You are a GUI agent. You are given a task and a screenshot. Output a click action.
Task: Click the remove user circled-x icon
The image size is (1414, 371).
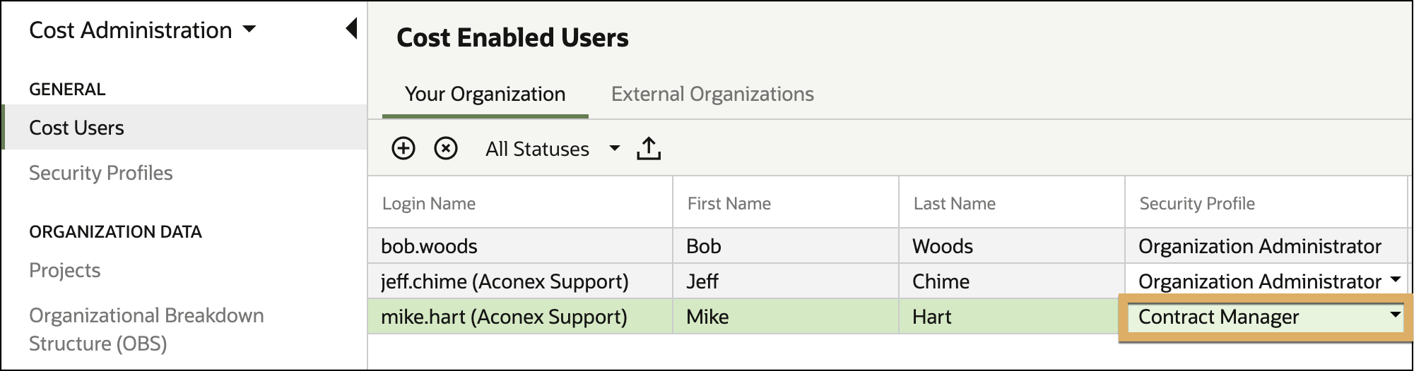point(446,149)
